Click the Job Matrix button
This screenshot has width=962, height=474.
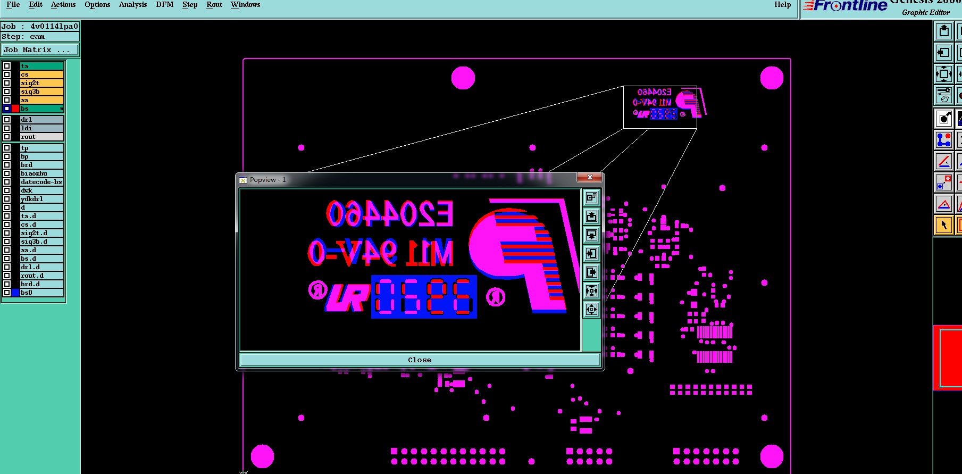coord(40,50)
